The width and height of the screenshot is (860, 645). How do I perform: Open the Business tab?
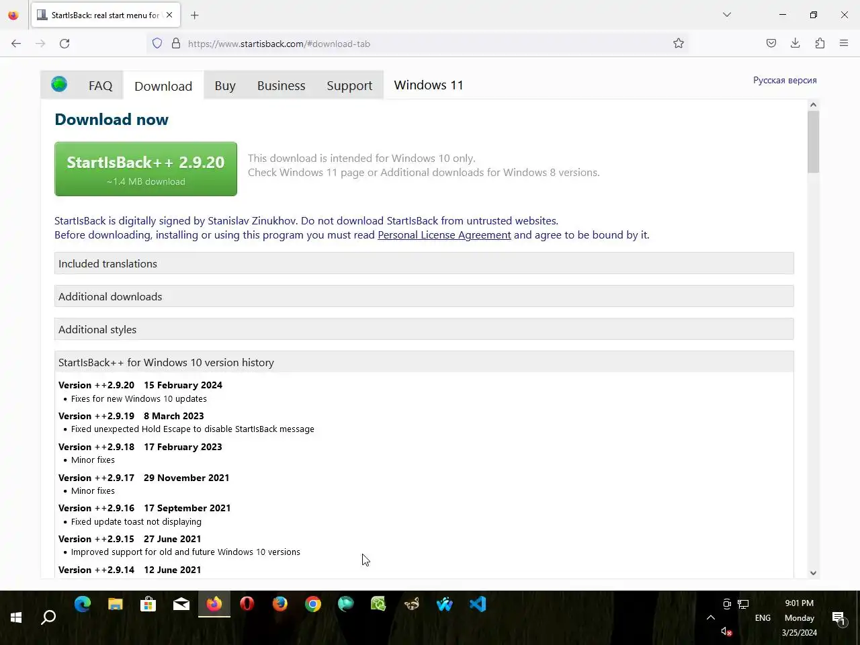tap(281, 85)
